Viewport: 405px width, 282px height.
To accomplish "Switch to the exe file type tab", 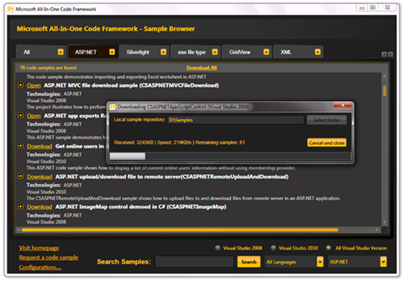I will pos(196,52).
